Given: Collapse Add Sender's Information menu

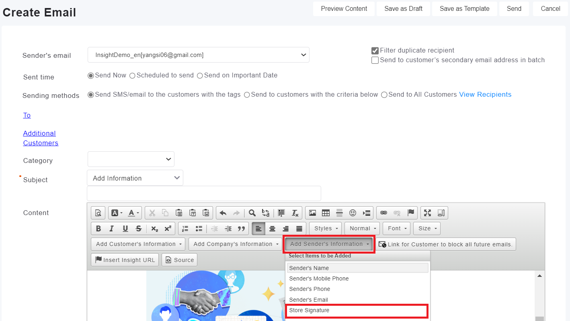Looking at the screenshot, I should (329, 244).
